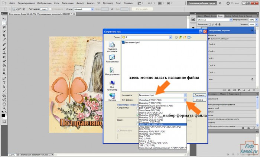Click the Сохранить button
This screenshot has width=260, height=157.
(x=199, y=95)
